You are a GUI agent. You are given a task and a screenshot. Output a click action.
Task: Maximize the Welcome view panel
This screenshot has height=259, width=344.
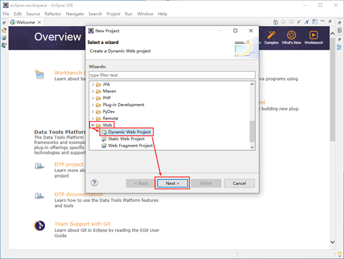pyautogui.click(x=330, y=21)
